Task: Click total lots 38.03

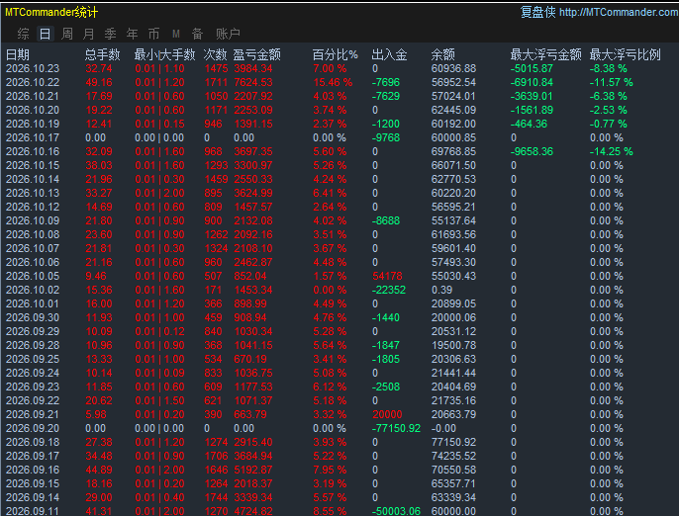Action: click(x=99, y=165)
